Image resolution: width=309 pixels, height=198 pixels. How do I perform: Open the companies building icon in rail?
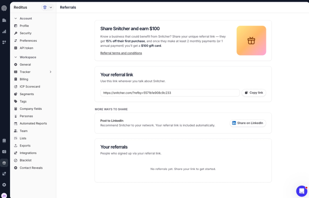click(x=4, y=20)
